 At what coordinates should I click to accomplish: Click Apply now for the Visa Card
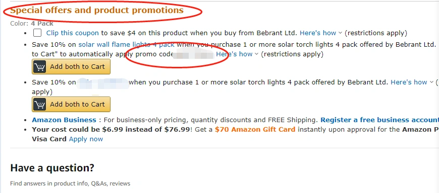[86, 139]
